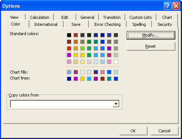Screen dimensions: 182x139
Task: Choose the blue Chart fills swatch with green dots
Action: pos(109,72)
